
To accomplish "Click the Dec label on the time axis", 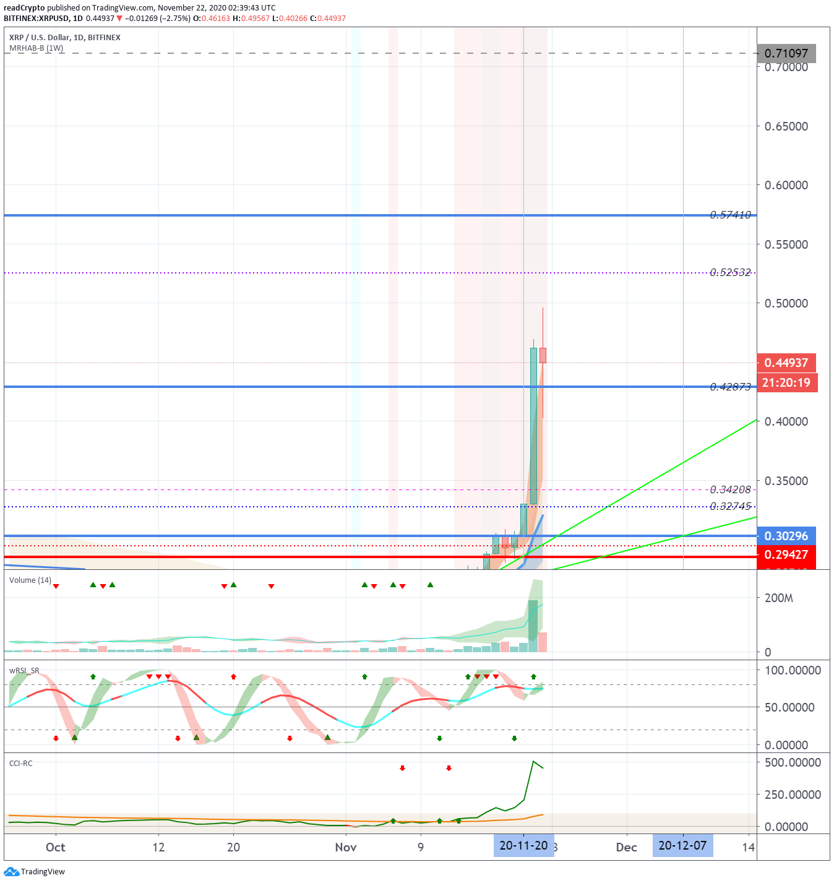I will pos(627,847).
